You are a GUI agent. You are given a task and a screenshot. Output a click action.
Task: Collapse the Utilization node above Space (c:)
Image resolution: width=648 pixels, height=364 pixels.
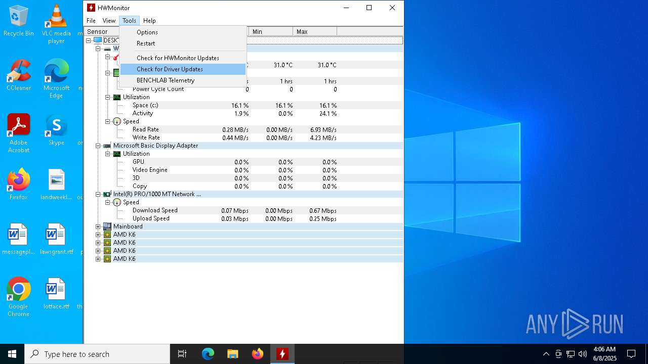click(108, 97)
